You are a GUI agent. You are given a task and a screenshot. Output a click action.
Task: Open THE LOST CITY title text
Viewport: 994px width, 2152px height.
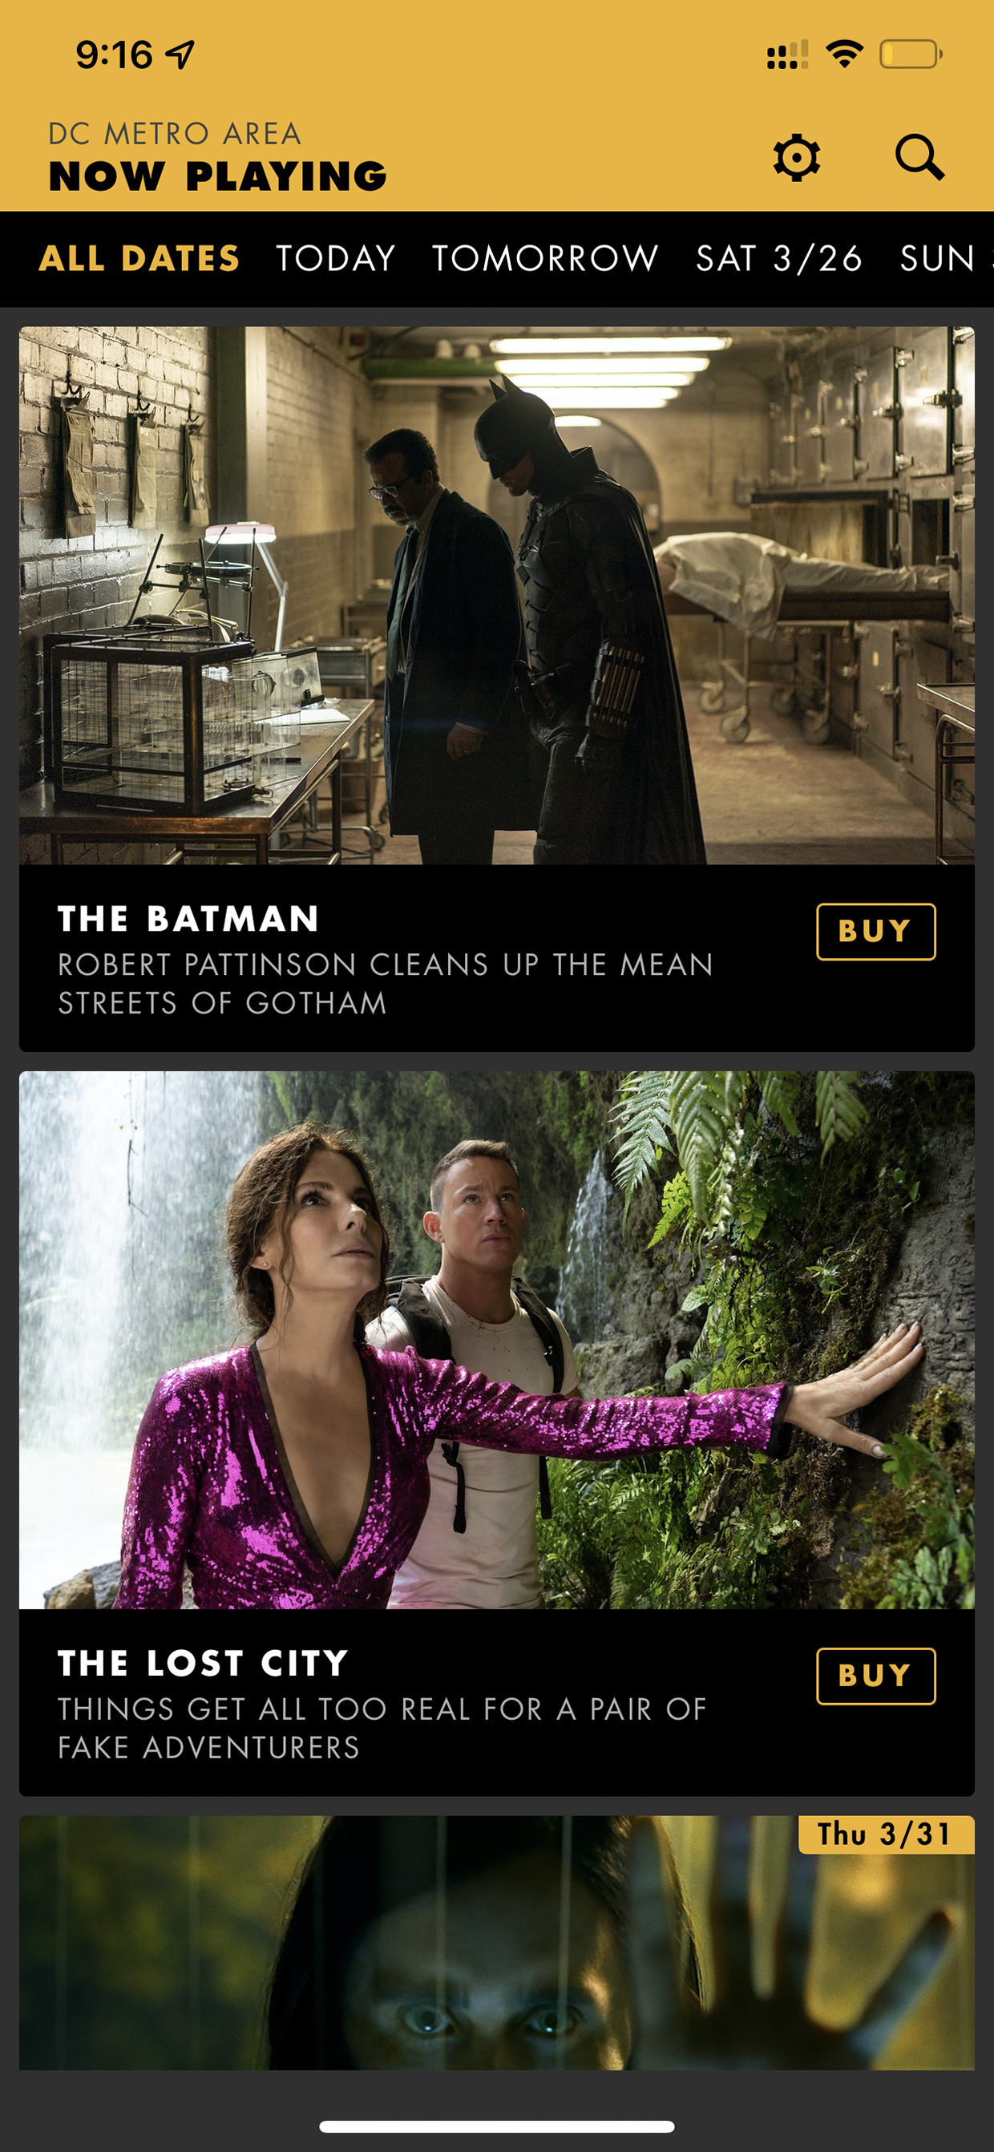(203, 1663)
